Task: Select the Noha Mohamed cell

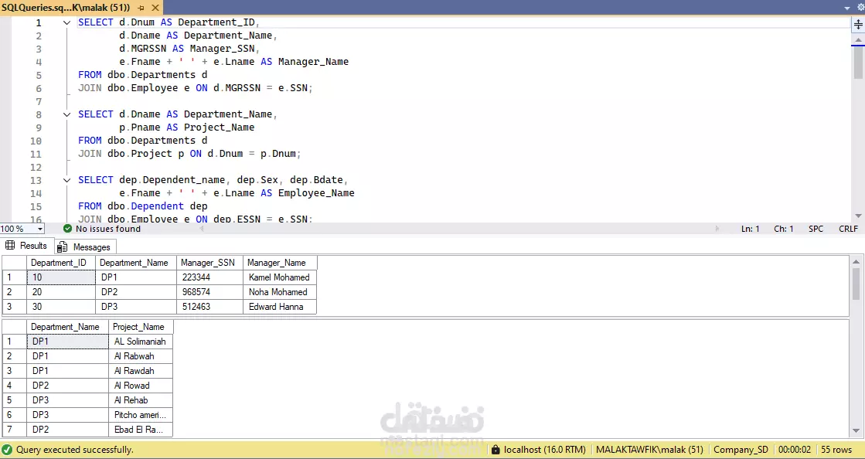Action: point(280,292)
